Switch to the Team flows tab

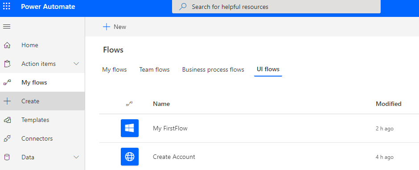coord(155,70)
